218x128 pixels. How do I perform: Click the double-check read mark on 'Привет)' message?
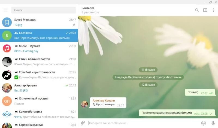211,93
